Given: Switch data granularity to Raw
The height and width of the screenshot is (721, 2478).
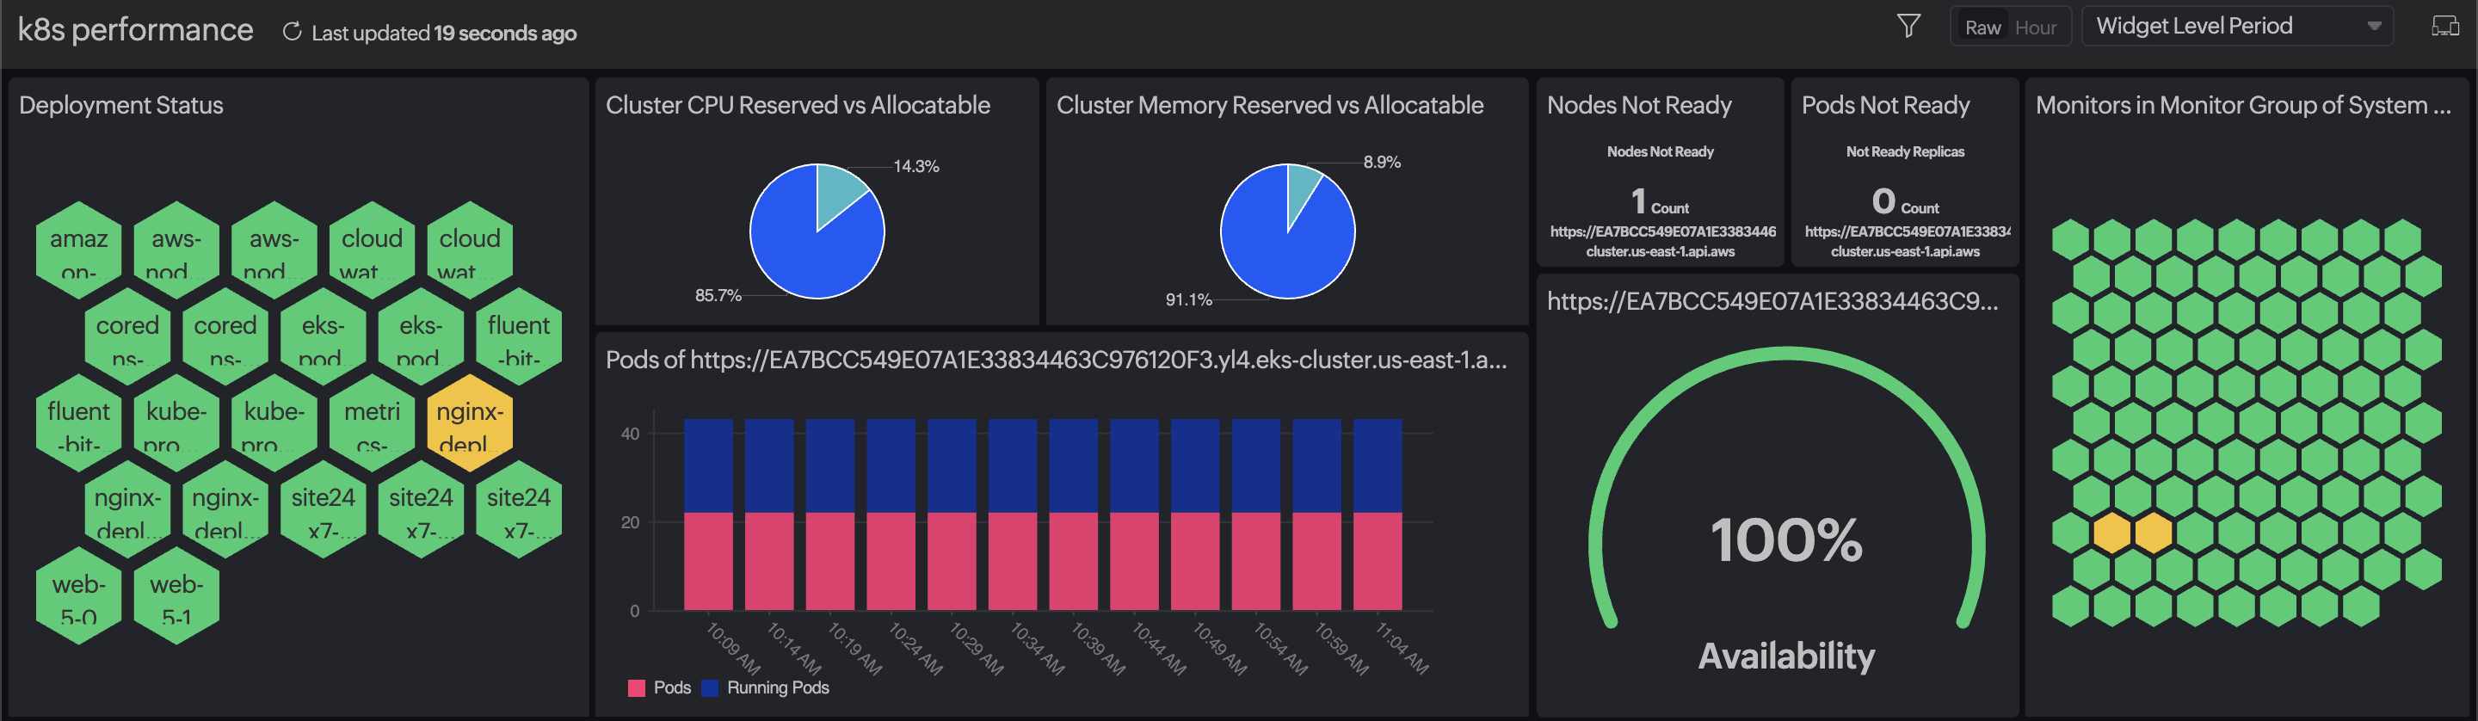Looking at the screenshot, I should tap(1982, 28).
